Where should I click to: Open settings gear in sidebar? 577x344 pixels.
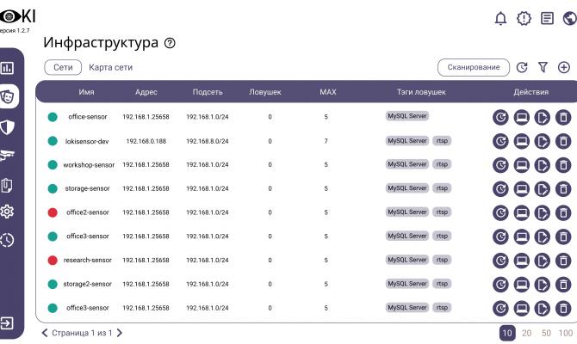click(7, 212)
